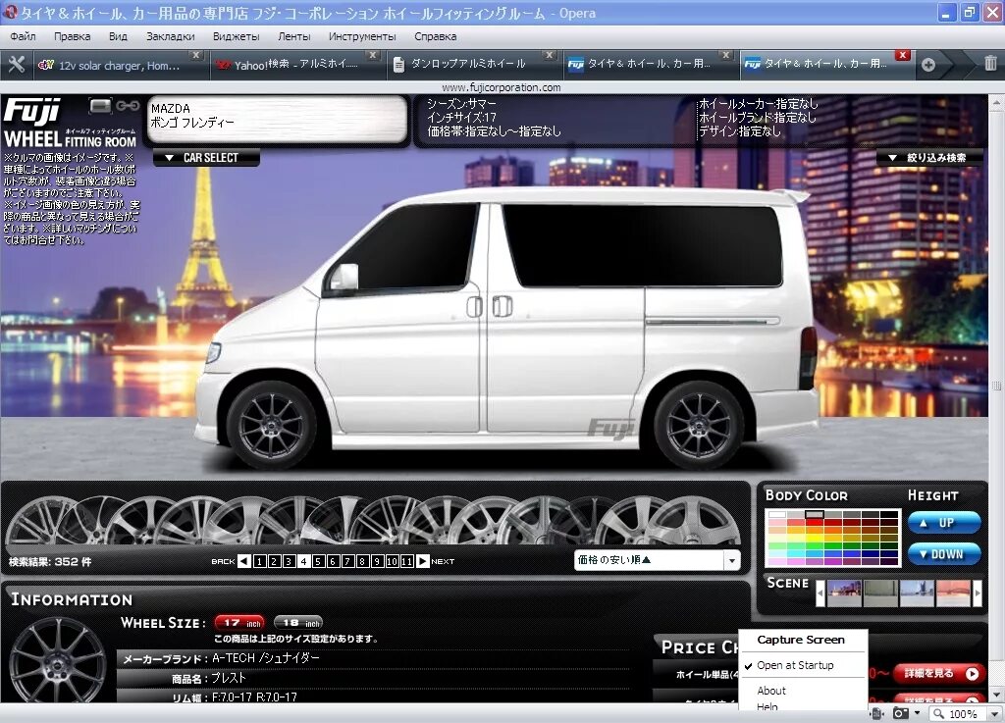
Task: Open About from the popup menu
Action: [771, 691]
